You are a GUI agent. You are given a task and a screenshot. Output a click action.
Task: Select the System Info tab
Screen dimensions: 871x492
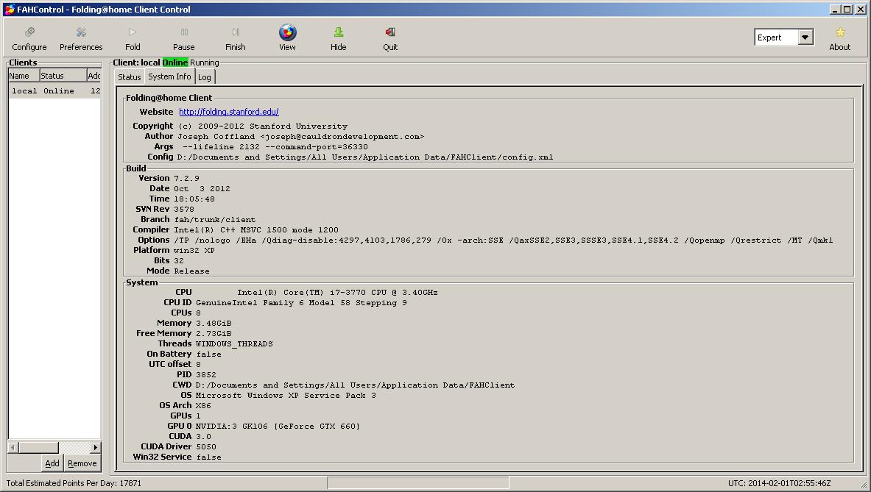pyautogui.click(x=169, y=76)
